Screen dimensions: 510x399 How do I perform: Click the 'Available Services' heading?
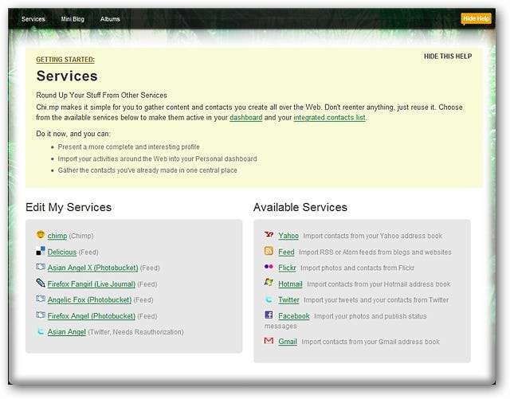[300, 207]
